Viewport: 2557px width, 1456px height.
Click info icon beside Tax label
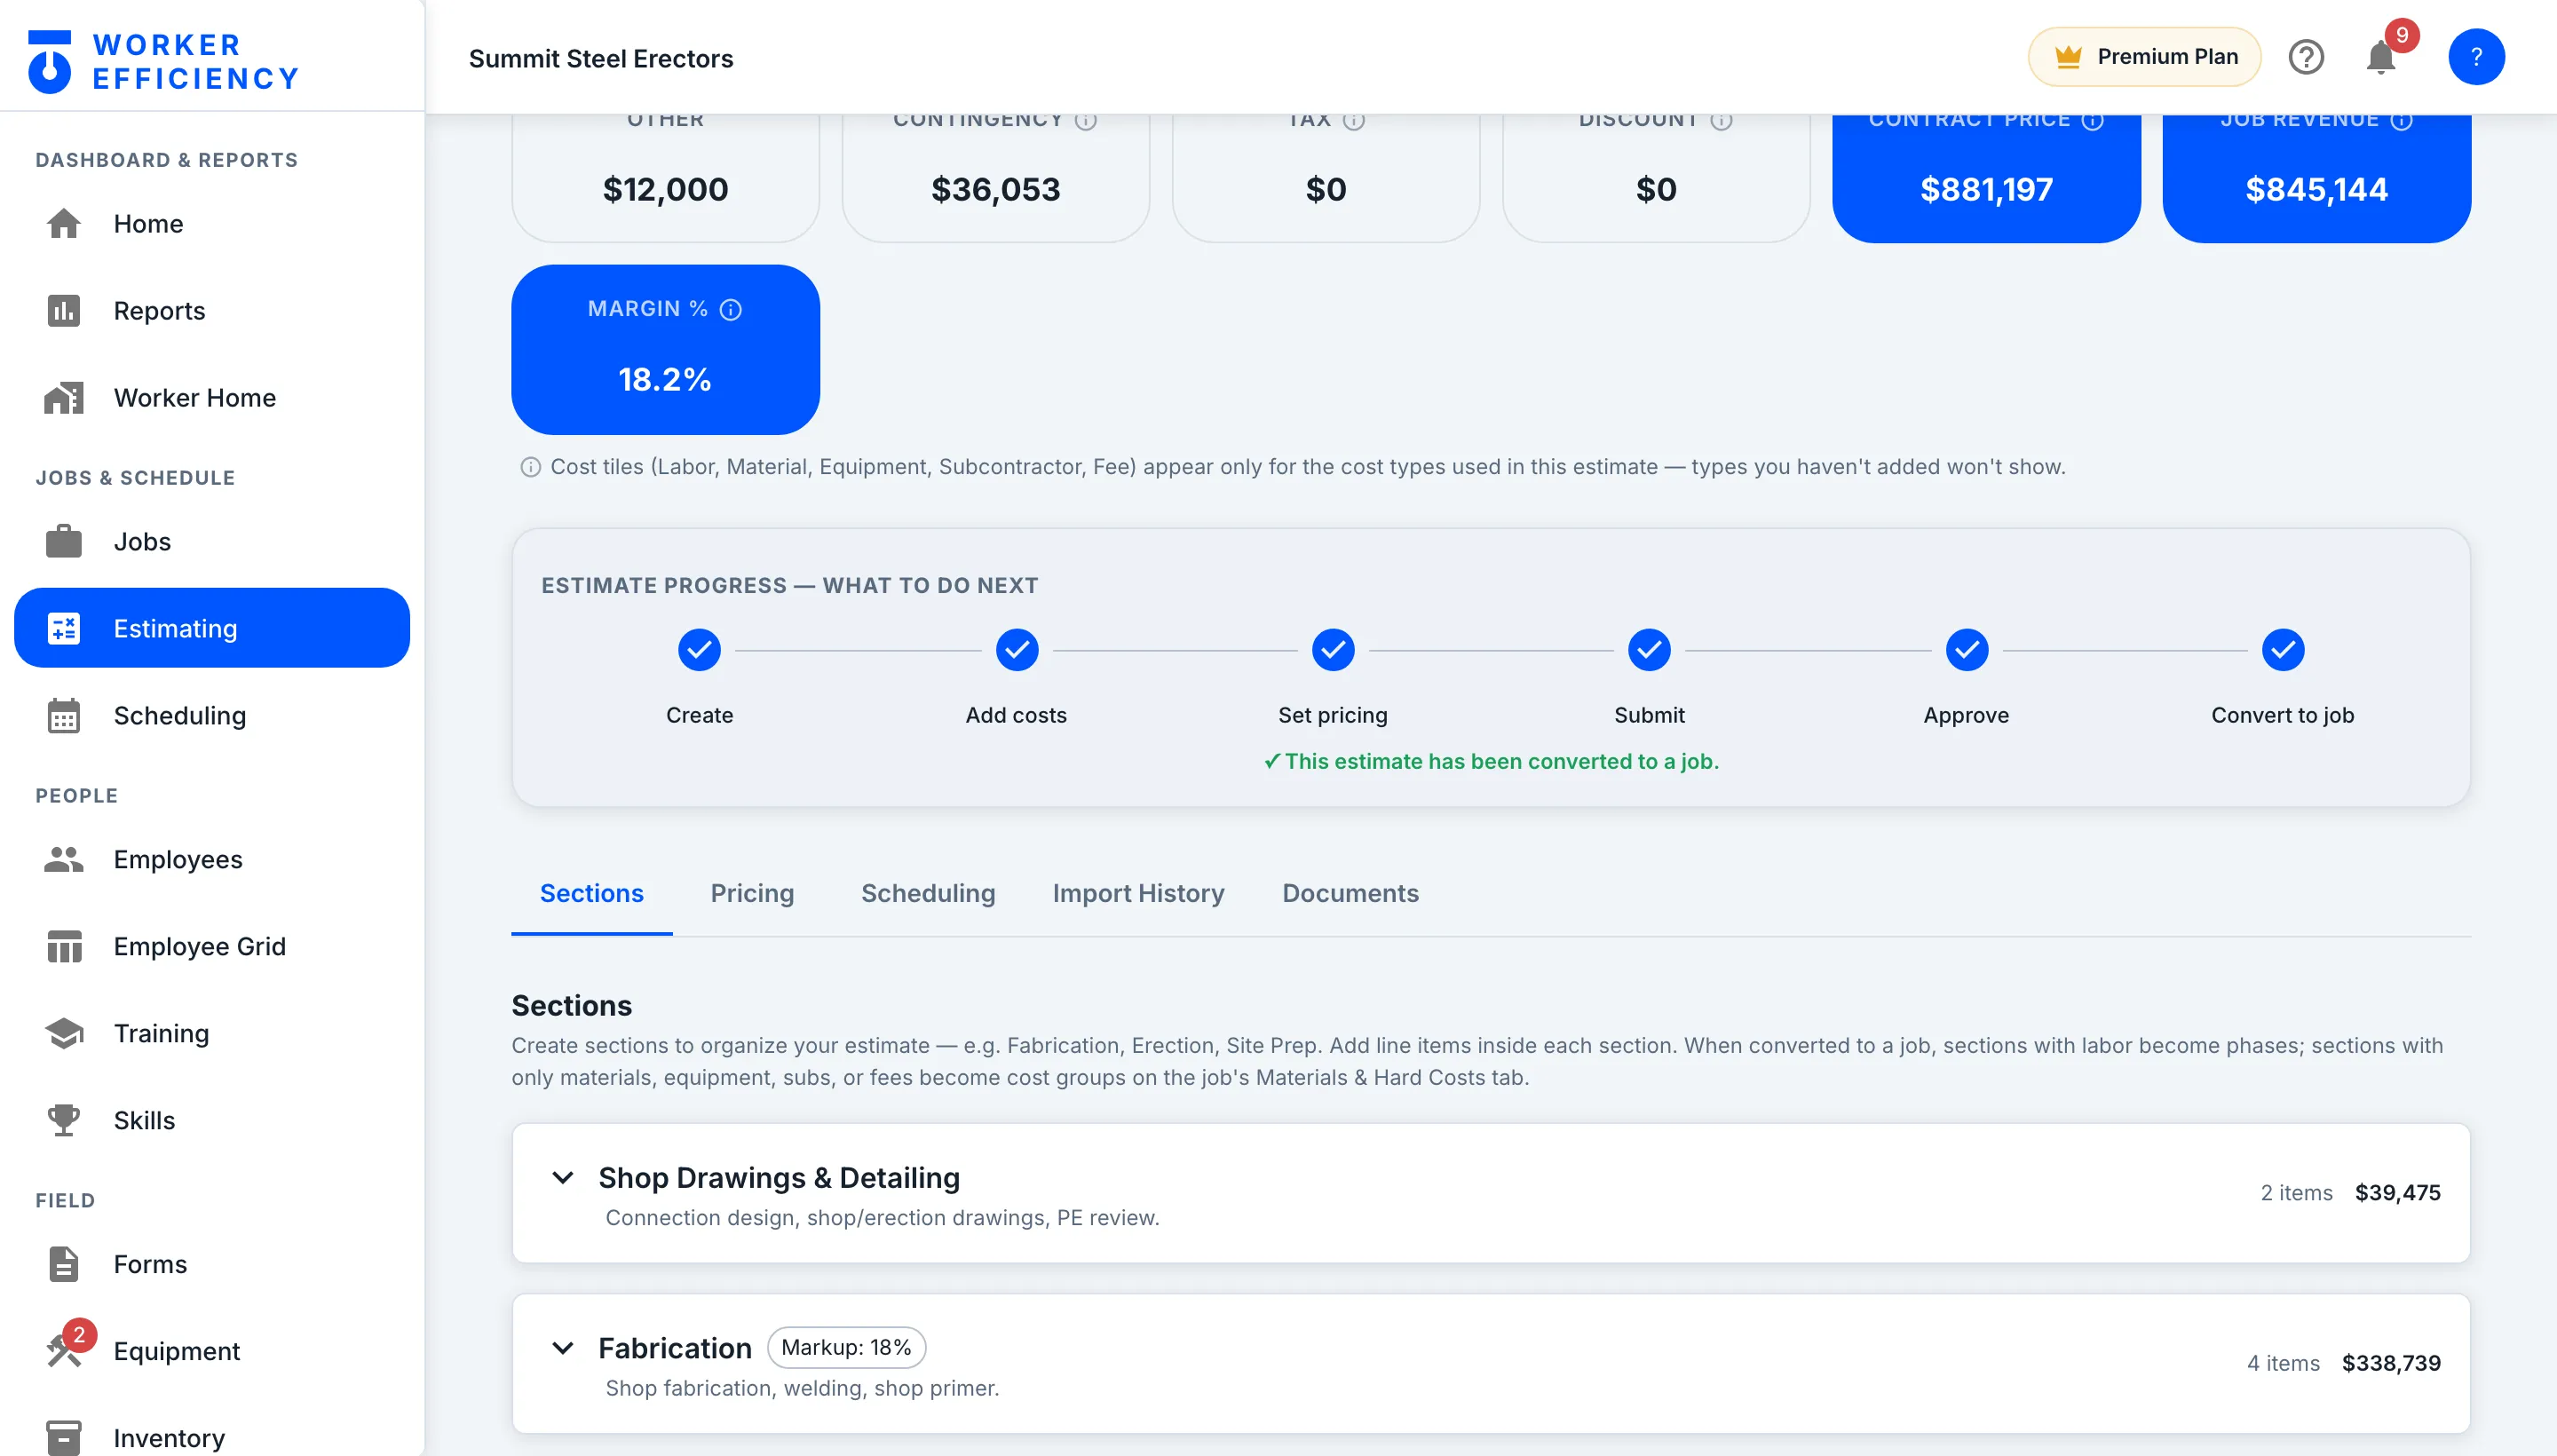[x=1354, y=121]
